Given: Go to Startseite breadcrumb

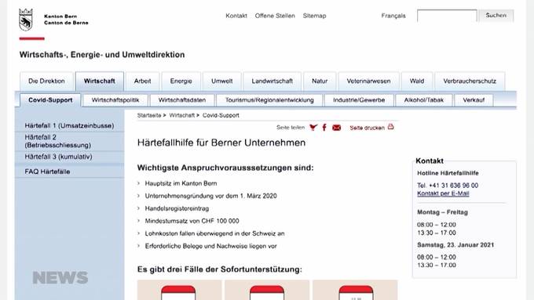Looking at the screenshot, I should [x=149, y=115].
